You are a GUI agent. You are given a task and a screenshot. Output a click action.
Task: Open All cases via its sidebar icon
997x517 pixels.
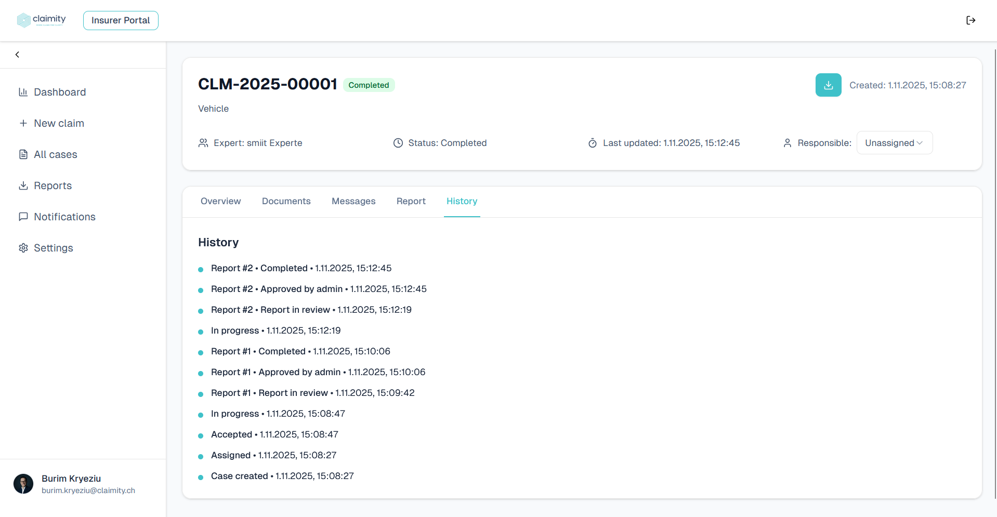(23, 154)
